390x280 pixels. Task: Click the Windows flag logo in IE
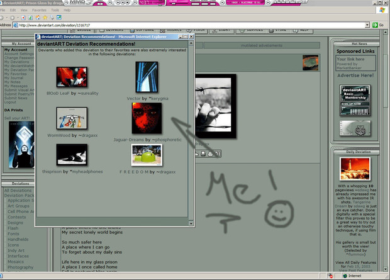point(382,10)
